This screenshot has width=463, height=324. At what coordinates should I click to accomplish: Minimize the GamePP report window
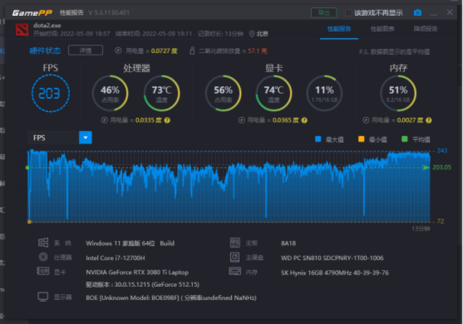(433, 13)
